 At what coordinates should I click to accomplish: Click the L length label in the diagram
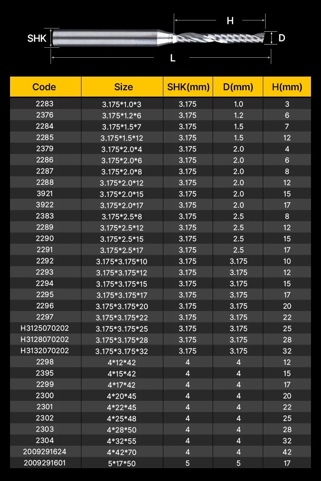pyautogui.click(x=173, y=58)
